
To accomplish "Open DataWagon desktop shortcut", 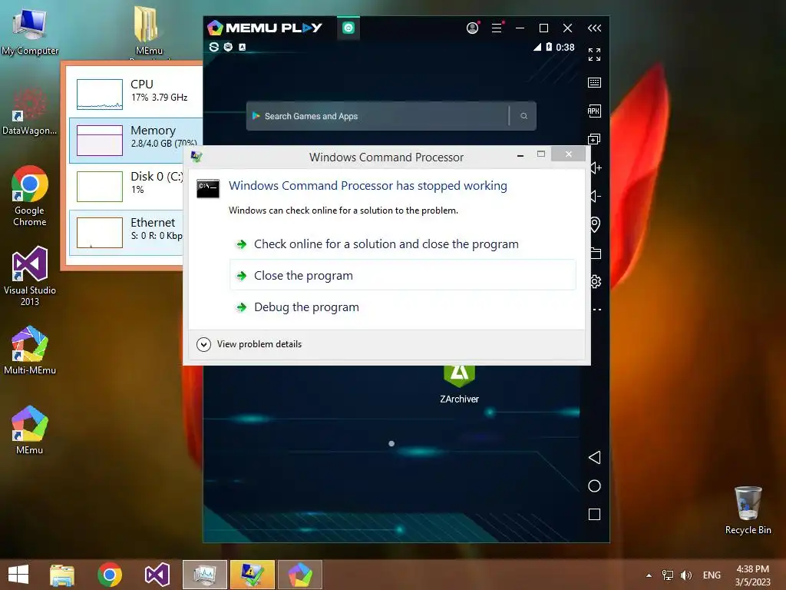I will coord(30,111).
